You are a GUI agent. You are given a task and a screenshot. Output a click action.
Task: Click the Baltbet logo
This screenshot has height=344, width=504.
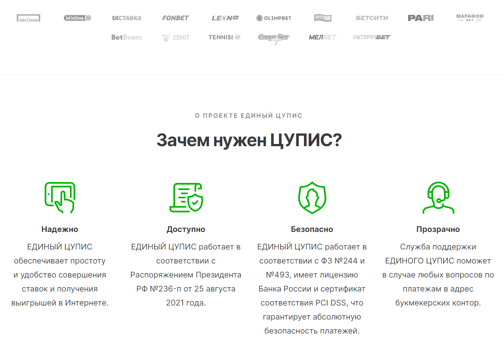323,18
